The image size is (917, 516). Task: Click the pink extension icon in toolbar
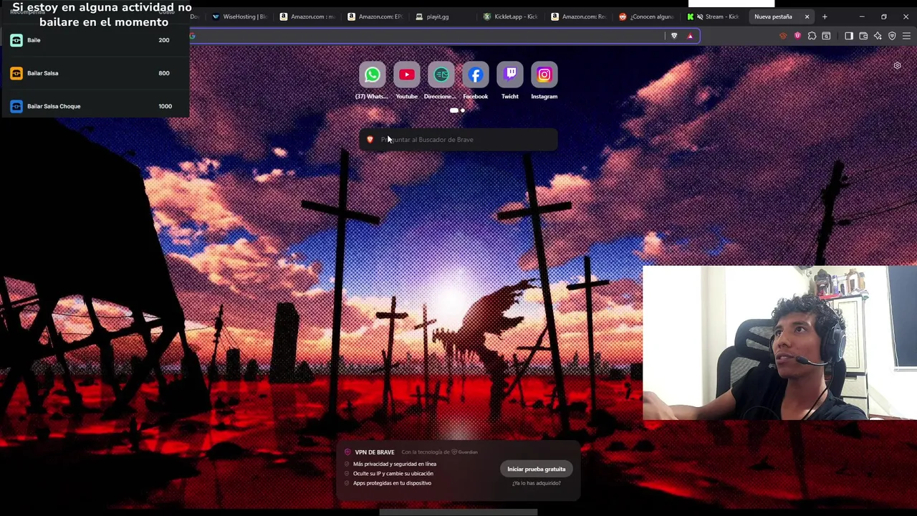pos(797,36)
